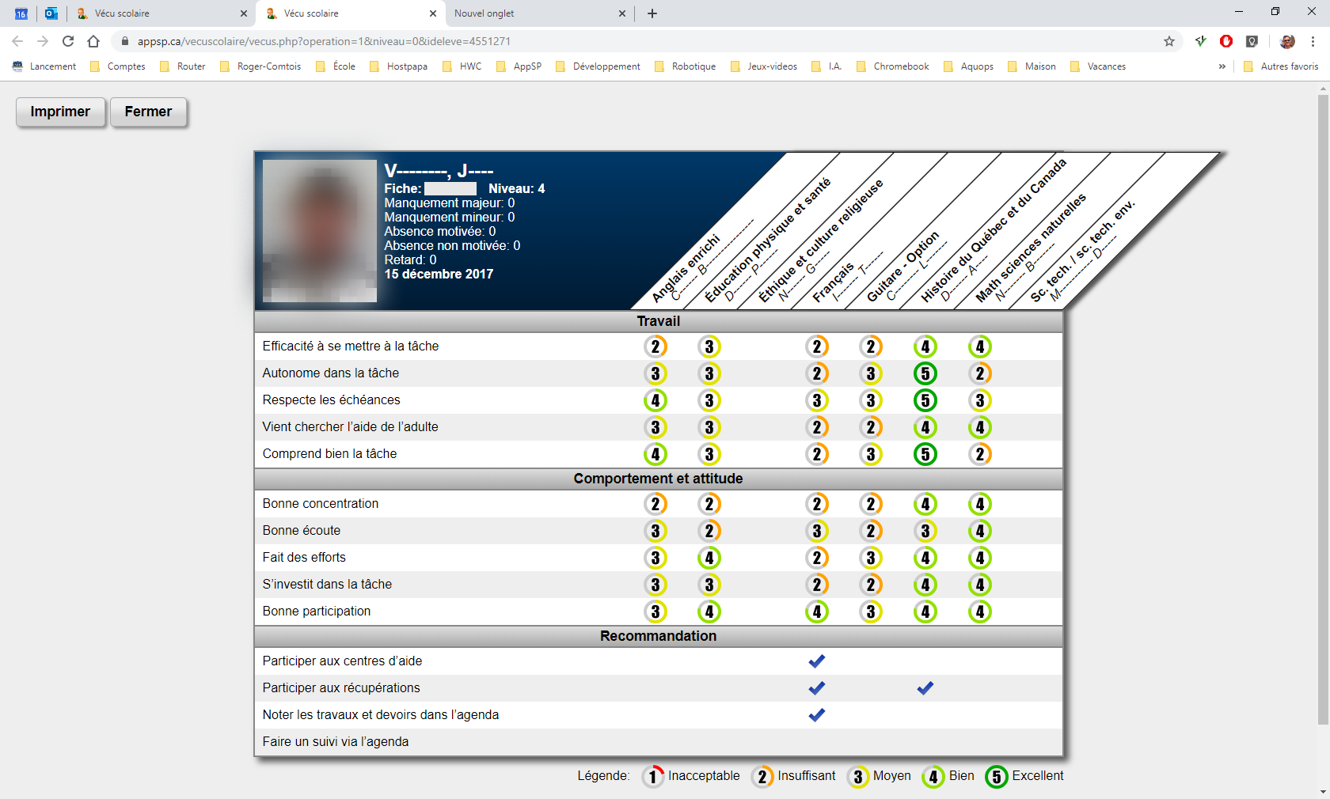Open the Comptes bookmark folder
Image resolution: width=1330 pixels, height=799 pixels.
pyautogui.click(x=118, y=66)
